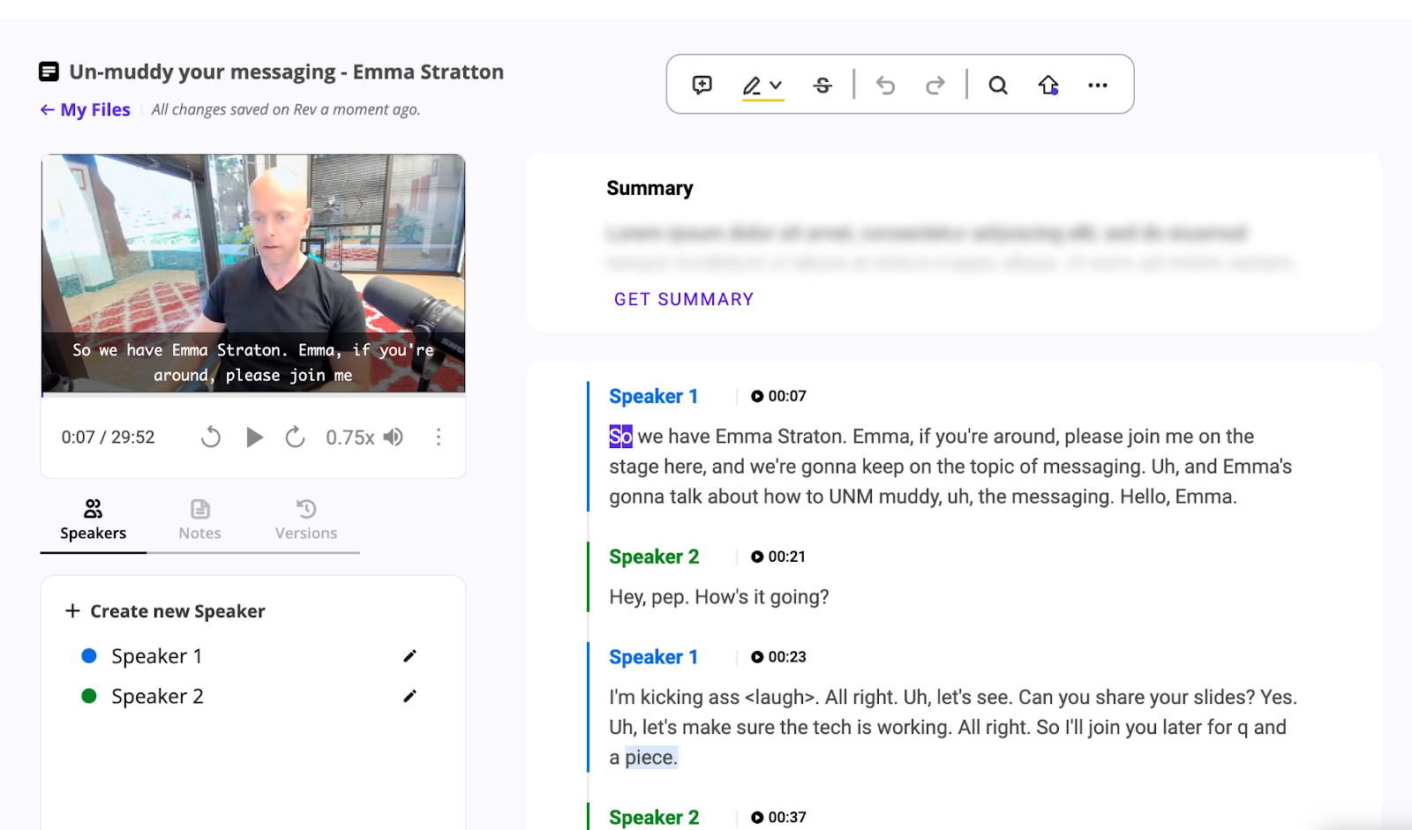1412x830 pixels.
Task: Switch to the Notes tab
Action: [200, 520]
